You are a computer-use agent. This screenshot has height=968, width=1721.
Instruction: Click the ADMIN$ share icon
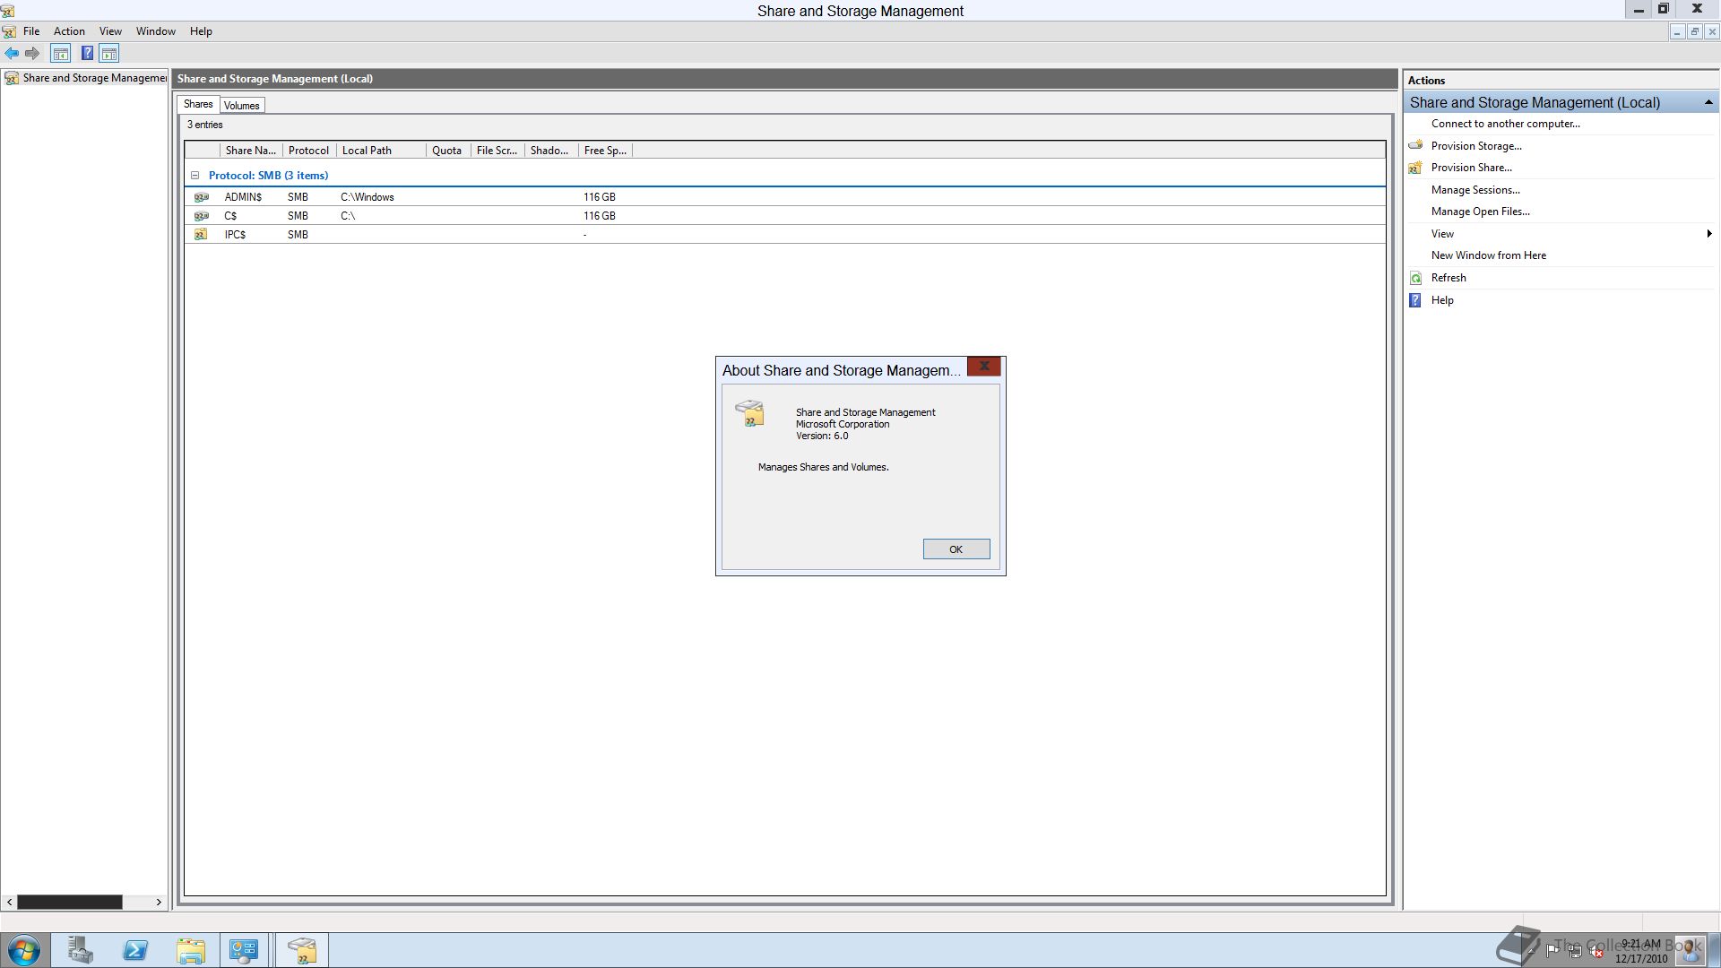click(202, 197)
